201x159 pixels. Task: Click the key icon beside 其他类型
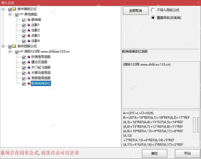[x=21, y=15]
